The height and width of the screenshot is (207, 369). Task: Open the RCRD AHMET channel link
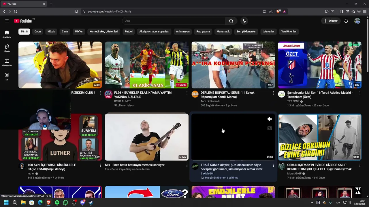(x=123, y=101)
